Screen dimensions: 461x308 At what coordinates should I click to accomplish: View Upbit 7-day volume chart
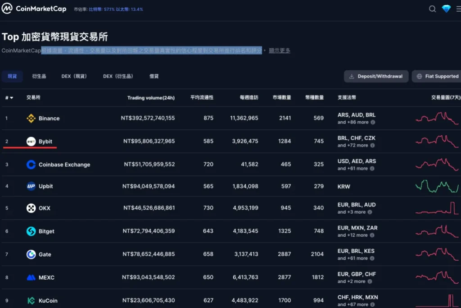click(437, 186)
